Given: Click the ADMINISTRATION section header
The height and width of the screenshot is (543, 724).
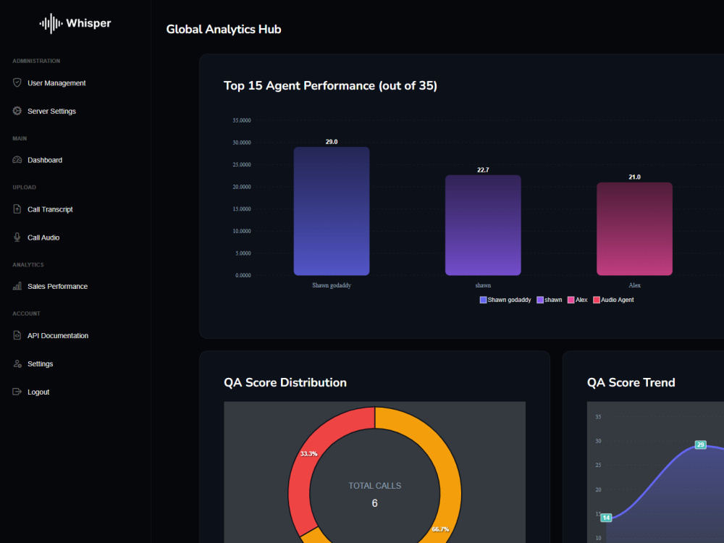Looking at the screenshot, I should click(x=36, y=61).
